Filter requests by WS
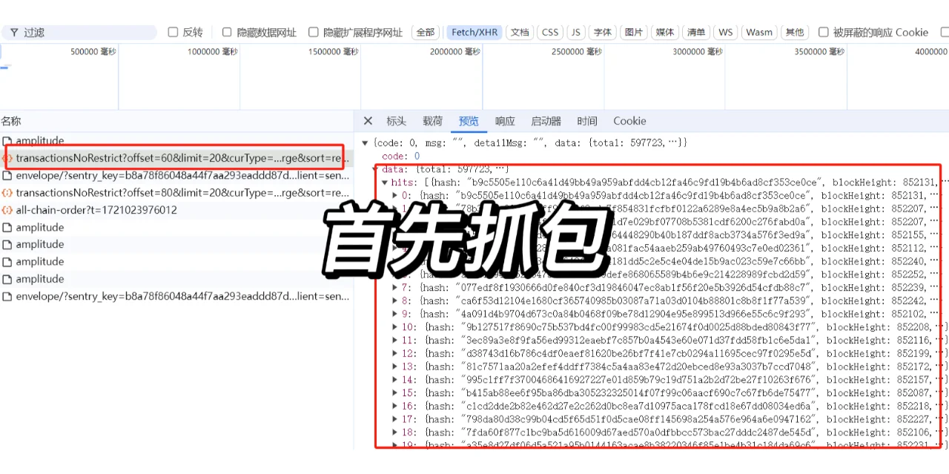This screenshot has width=949, height=474. click(x=725, y=31)
